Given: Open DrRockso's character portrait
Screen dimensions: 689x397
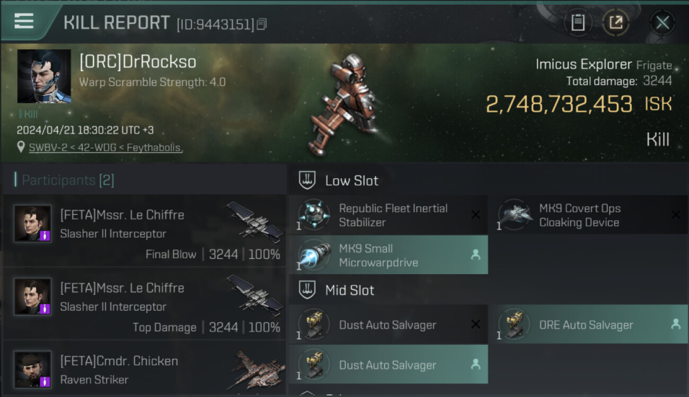Looking at the screenshot, I should (44, 76).
